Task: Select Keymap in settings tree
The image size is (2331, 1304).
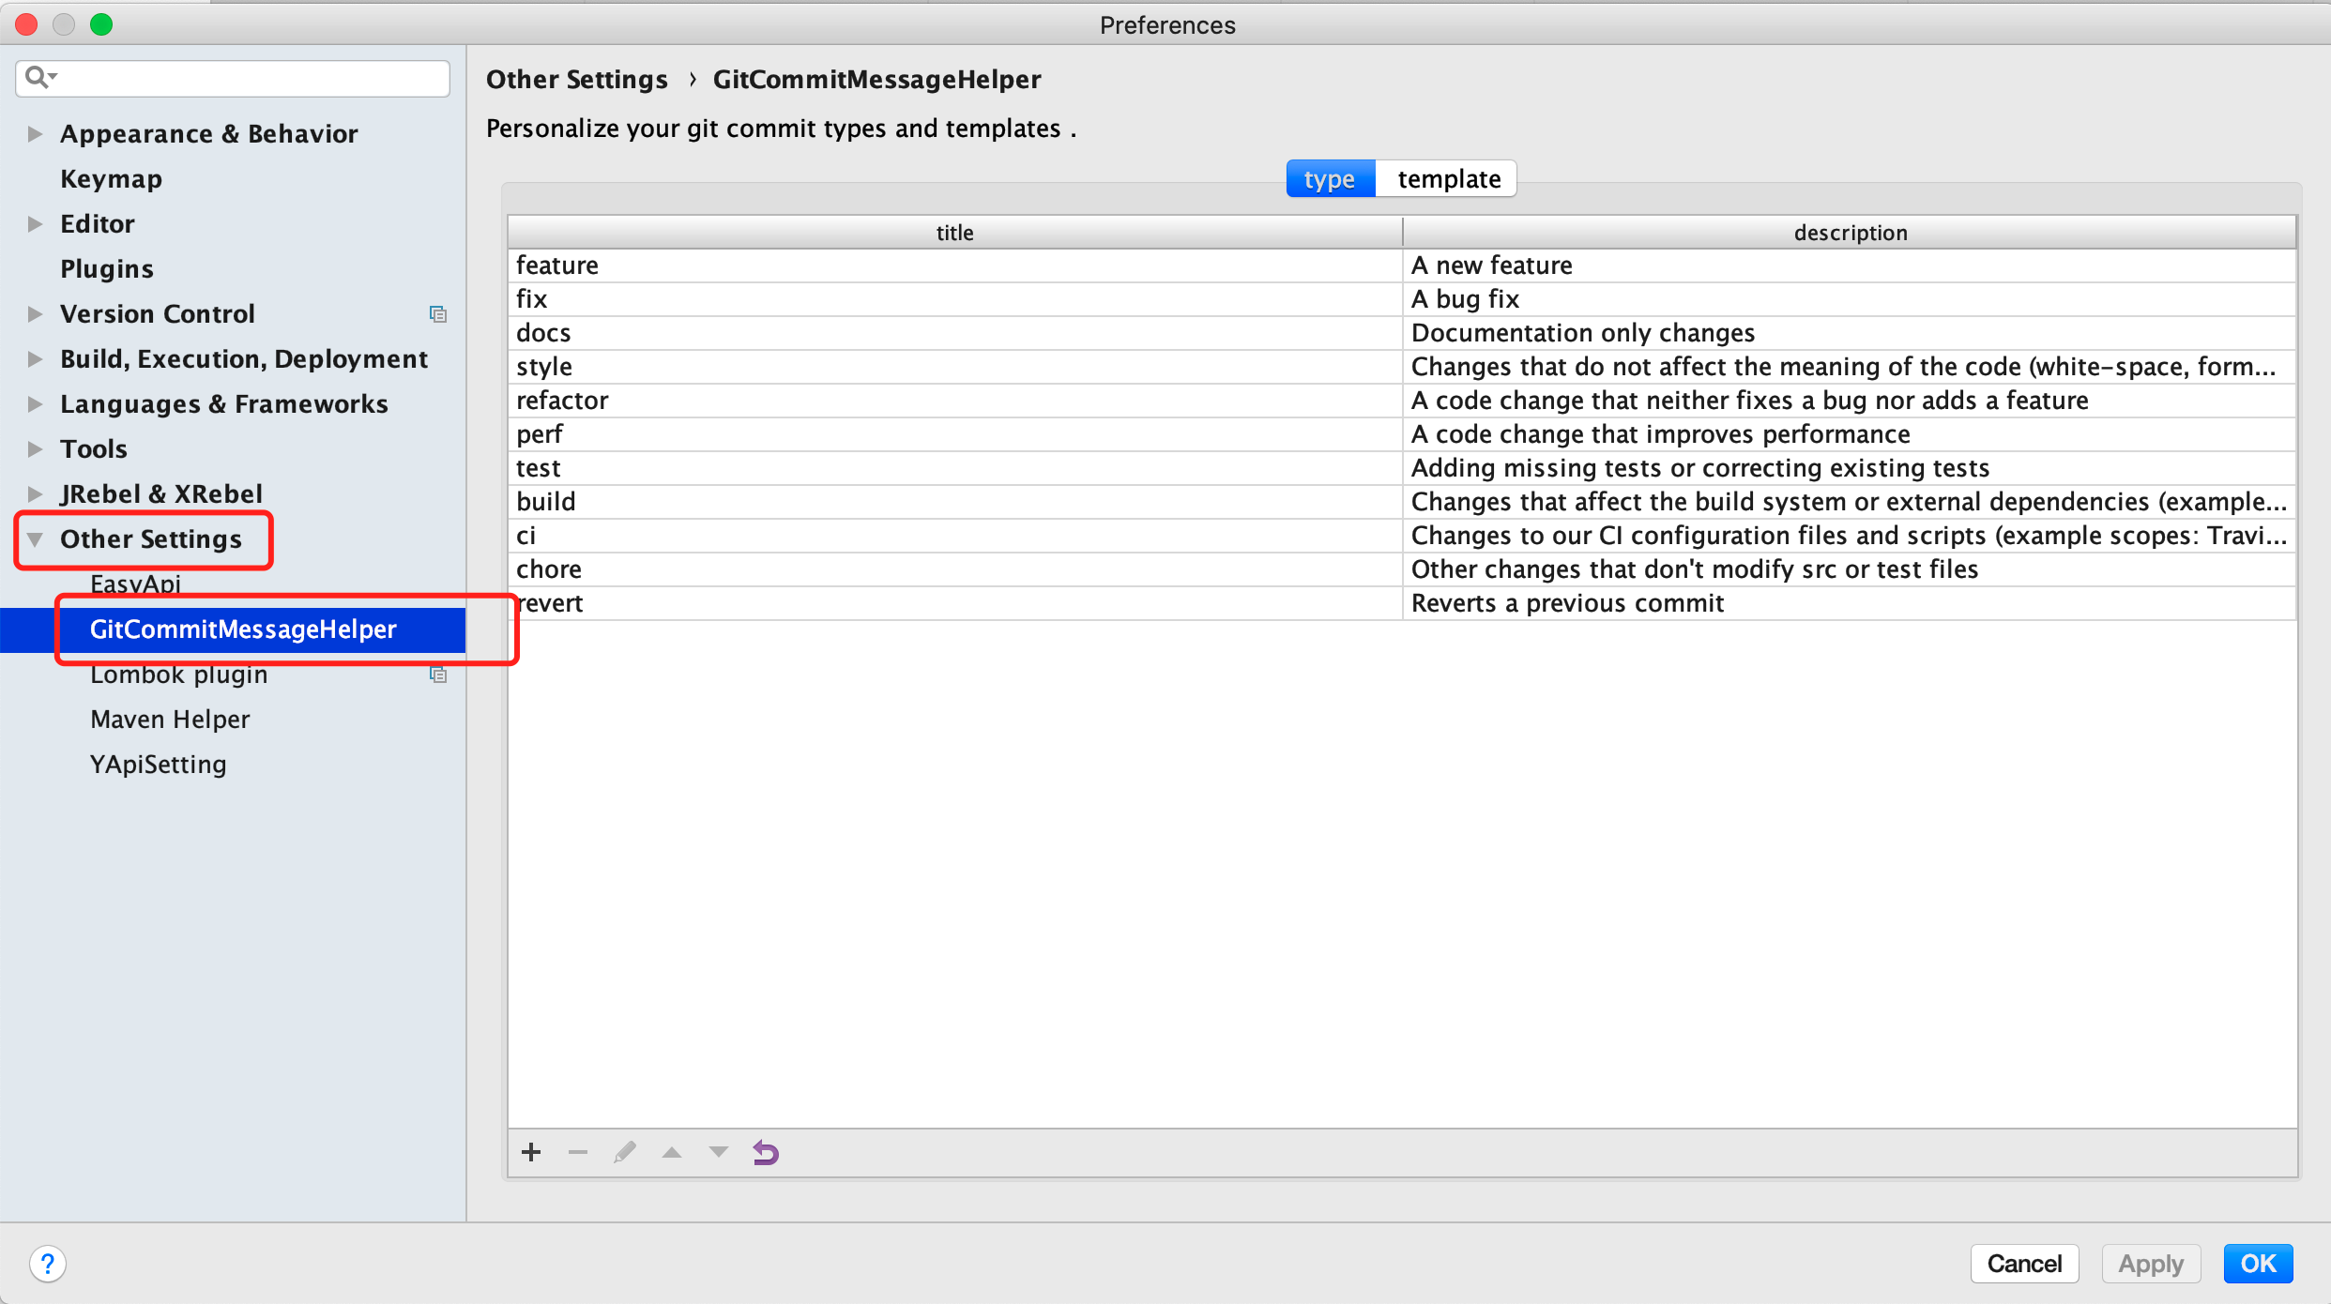Action: (111, 179)
